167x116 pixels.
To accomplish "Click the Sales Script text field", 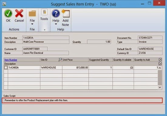I will pos(82,100).
